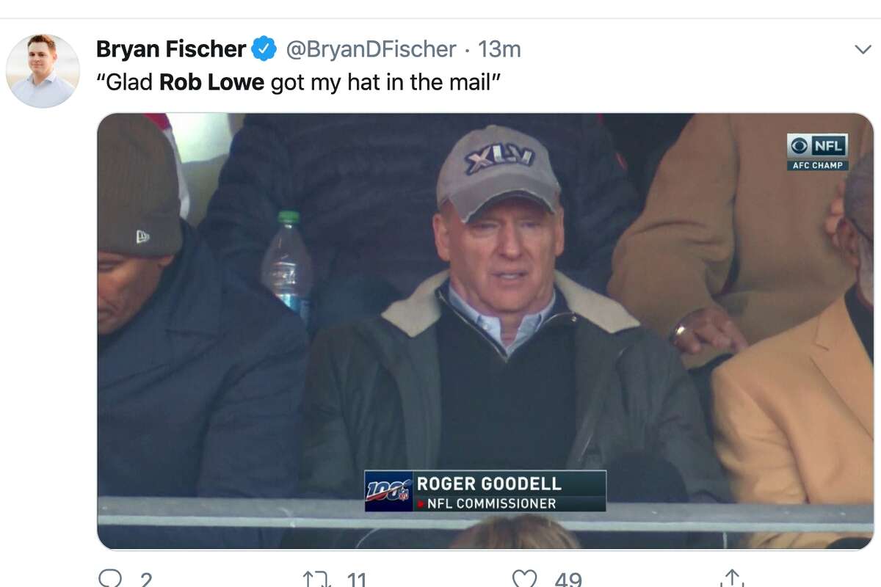This screenshot has width=881, height=587.
Task: Click the verified badge next to Bryan Fischer
Action: pyautogui.click(x=261, y=49)
